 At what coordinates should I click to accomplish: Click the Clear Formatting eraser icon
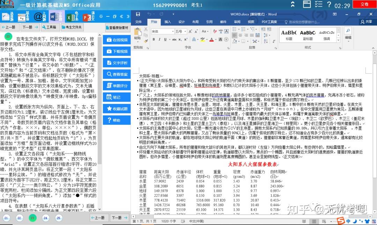point(215,31)
